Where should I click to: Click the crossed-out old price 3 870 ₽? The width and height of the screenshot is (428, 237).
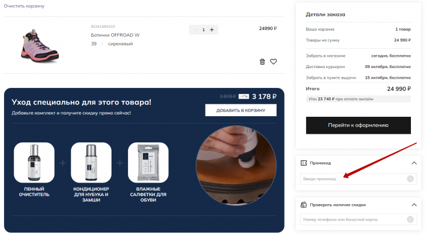228,96
